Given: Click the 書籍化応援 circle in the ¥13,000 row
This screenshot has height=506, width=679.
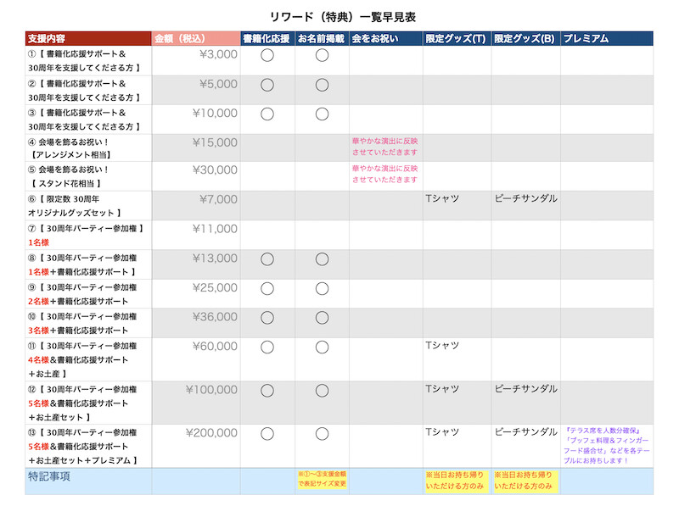Looking at the screenshot, I should pyautogui.click(x=267, y=259).
